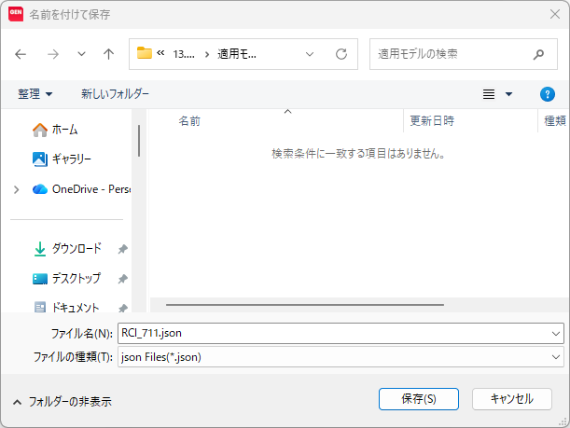Click the キャンセル button
Image resolution: width=570 pixels, height=428 pixels.
point(512,399)
